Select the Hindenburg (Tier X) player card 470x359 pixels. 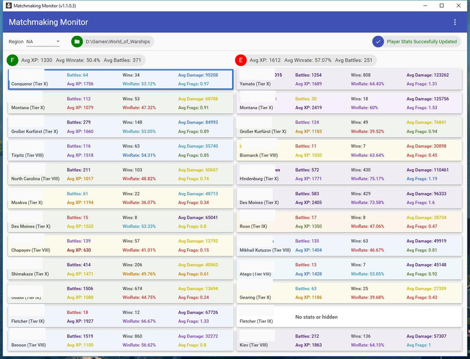[x=349, y=174]
